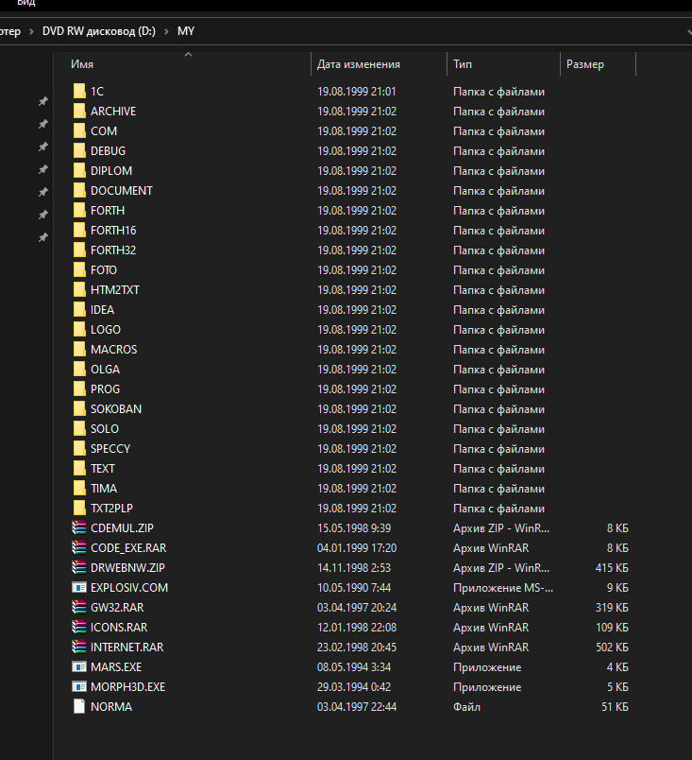
Task: Select the TXT2PLP folder name
Action: click(x=111, y=509)
